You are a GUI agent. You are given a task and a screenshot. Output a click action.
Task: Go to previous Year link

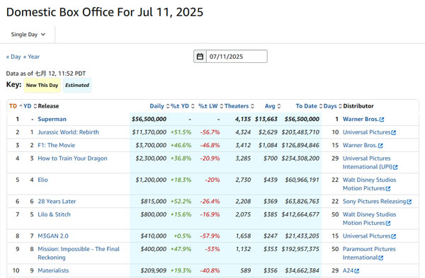(31, 57)
